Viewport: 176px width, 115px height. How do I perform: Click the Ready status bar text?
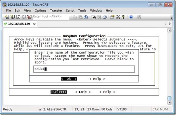point(8,109)
